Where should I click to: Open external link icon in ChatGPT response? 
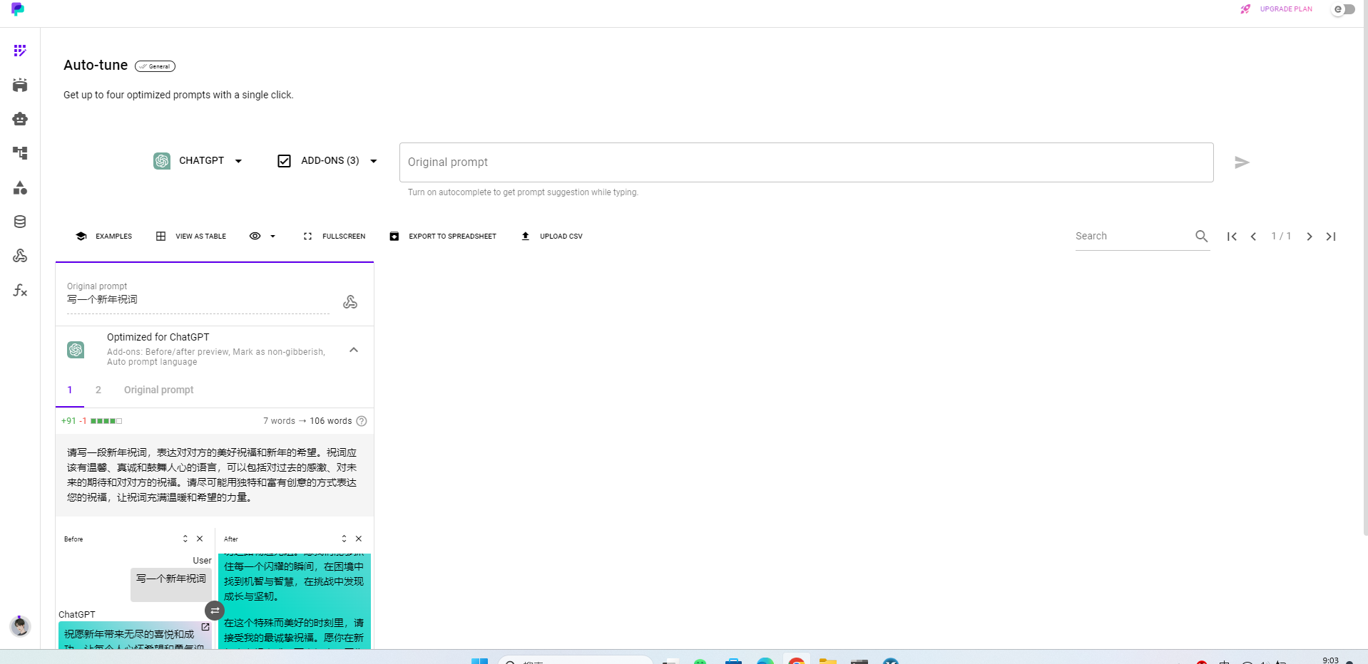205,627
